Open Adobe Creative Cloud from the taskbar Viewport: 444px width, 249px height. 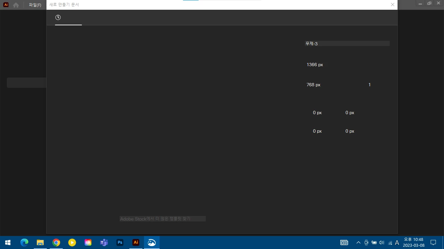88,243
